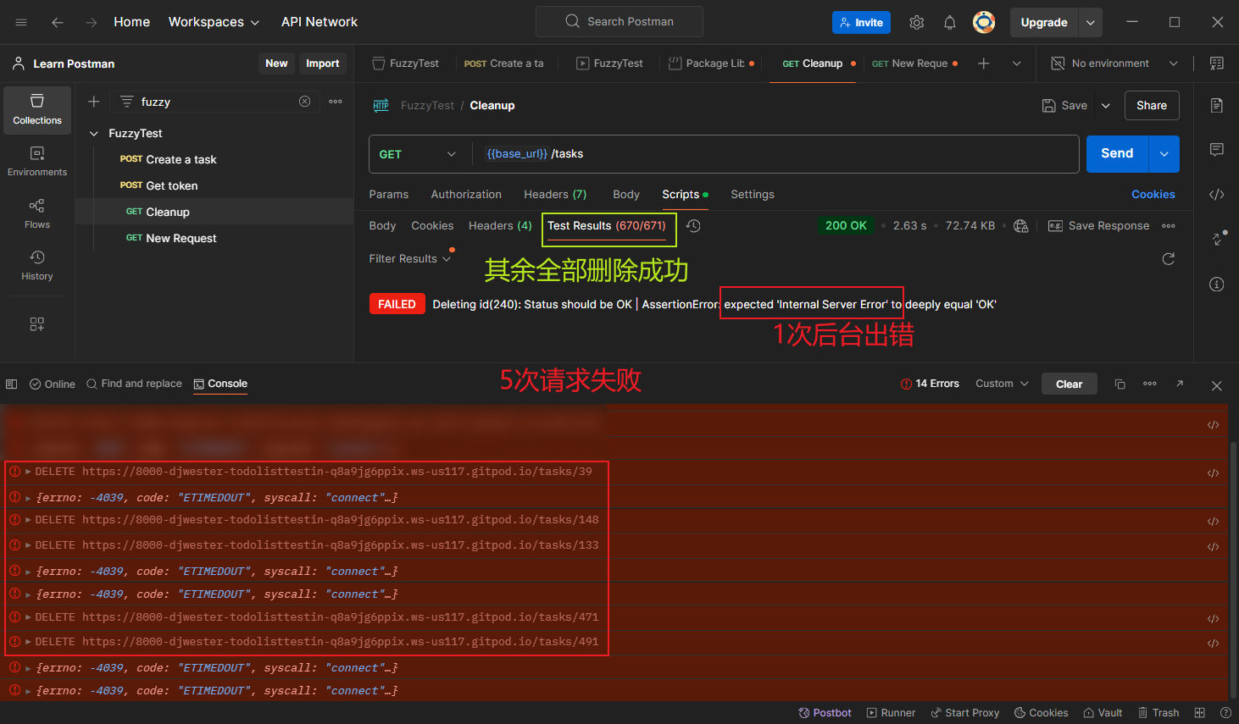This screenshot has height=724, width=1239.
Task: Expand the Save options arrow
Action: pyautogui.click(x=1106, y=106)
